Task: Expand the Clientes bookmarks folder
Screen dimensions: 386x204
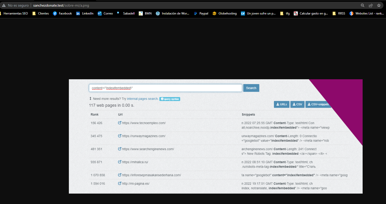Action: [41, 13]
